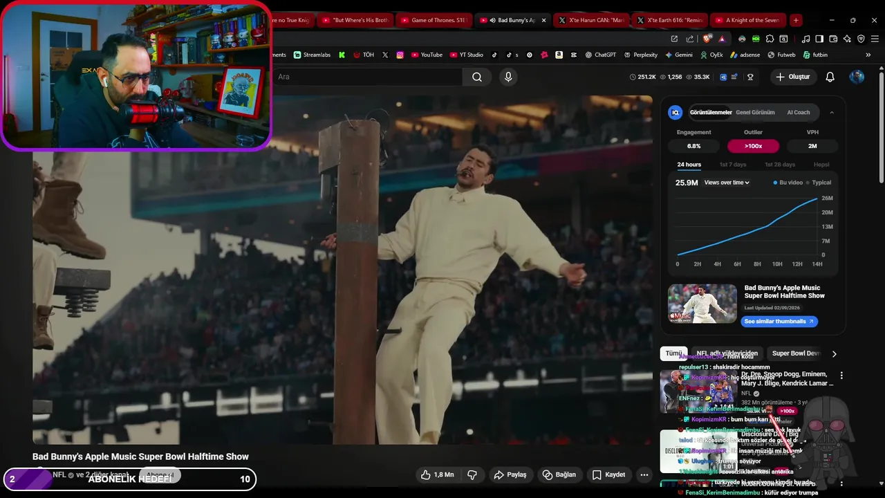Open the YT Studio bookmark
This screenshot has height=498, width=885.
pyautogui.click(x=467, y=55)
